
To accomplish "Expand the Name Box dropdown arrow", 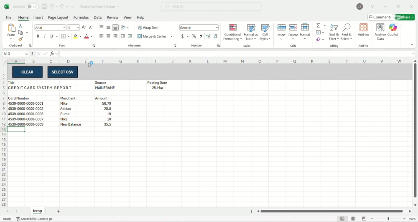I will (x=27, y=54).
